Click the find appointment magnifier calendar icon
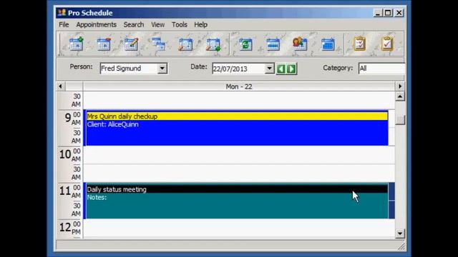 185,44
